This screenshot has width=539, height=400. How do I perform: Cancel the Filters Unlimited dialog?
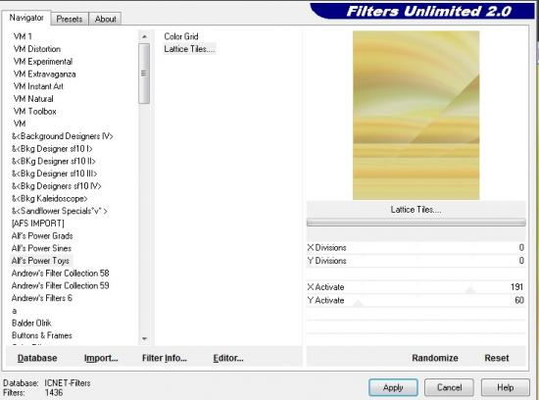[x=449, y=387]
